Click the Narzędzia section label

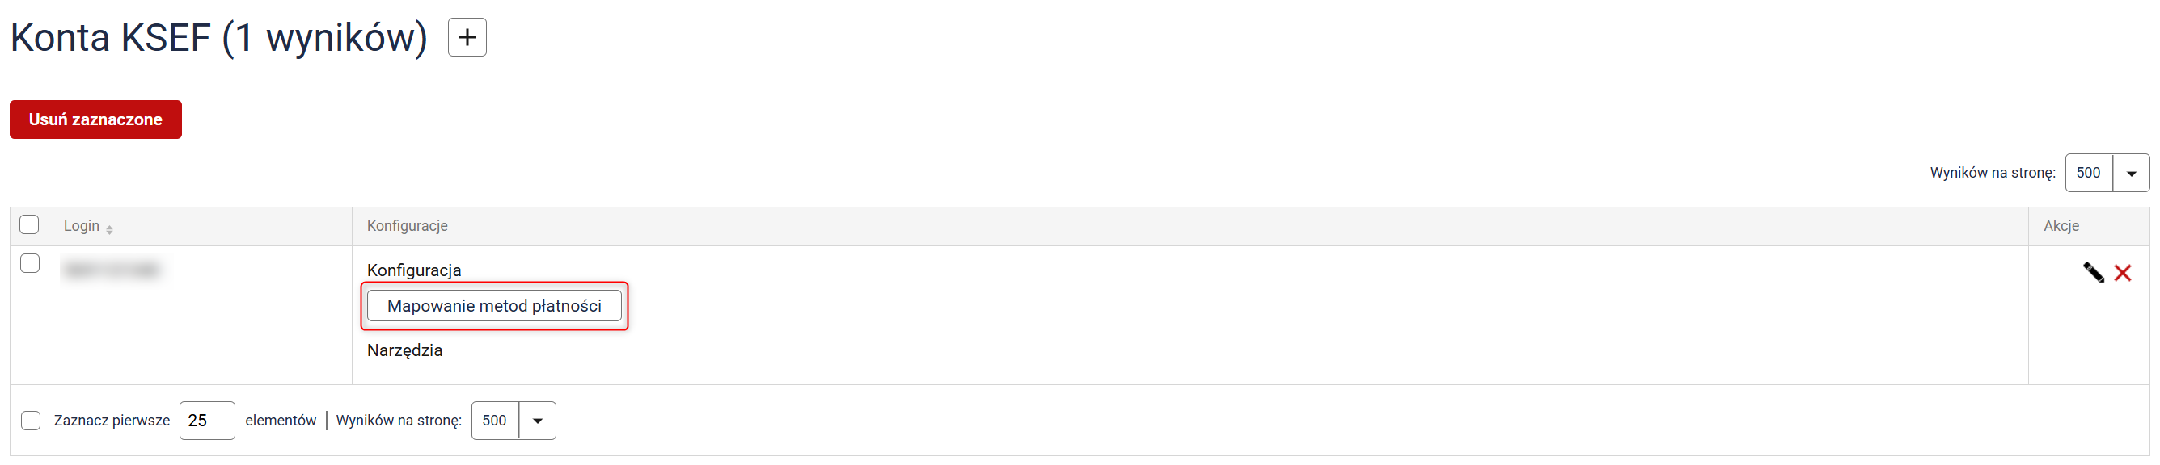404,350
